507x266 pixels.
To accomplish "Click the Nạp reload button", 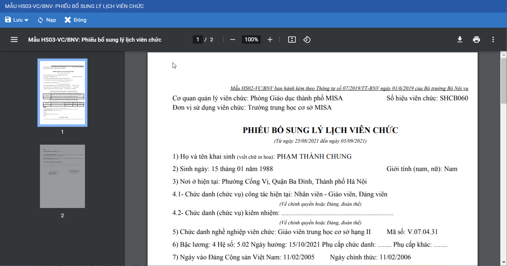I will [47, 20].
